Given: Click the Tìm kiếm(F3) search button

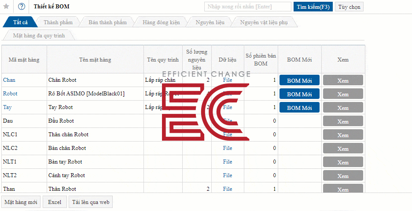Looking at the screenshot, I should (x=313, y=7).
